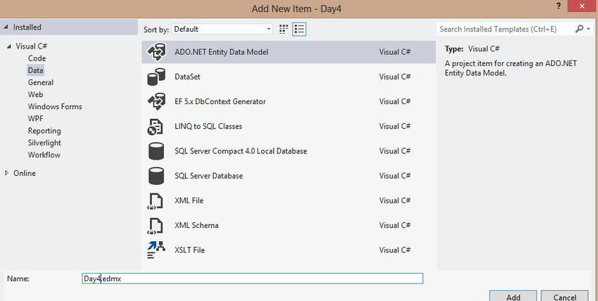The height and width of the screenshot is (301, 598).
Task: Collapse the Installed section
Action: (x=6, y=27)
